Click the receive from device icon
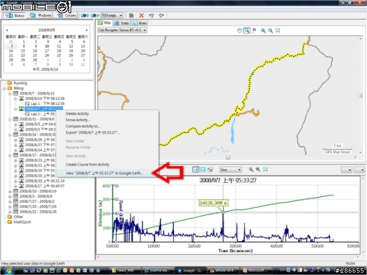Viewport: 367px width, 275px height. (95, 15)
